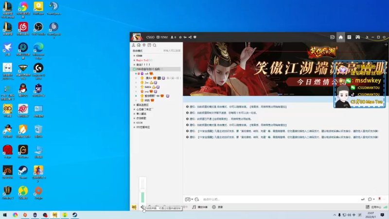Click the headset icon above channel list

tap(139, 45)
